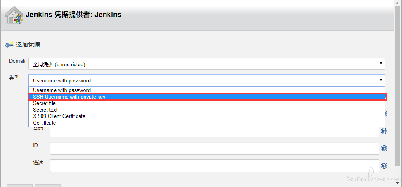Click into the 描述 text field
The image size is (402, 187).
click(214, 166)
